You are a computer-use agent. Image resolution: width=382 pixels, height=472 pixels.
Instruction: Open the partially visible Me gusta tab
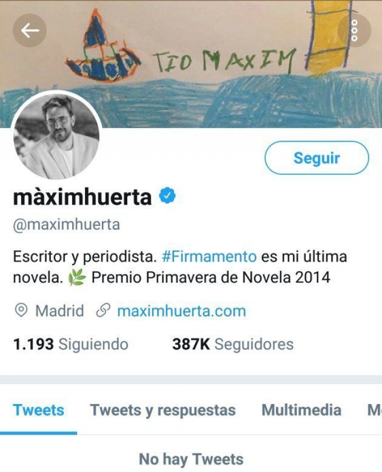(x=375, y=410)
